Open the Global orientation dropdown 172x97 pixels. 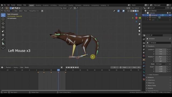click(64, 8)
